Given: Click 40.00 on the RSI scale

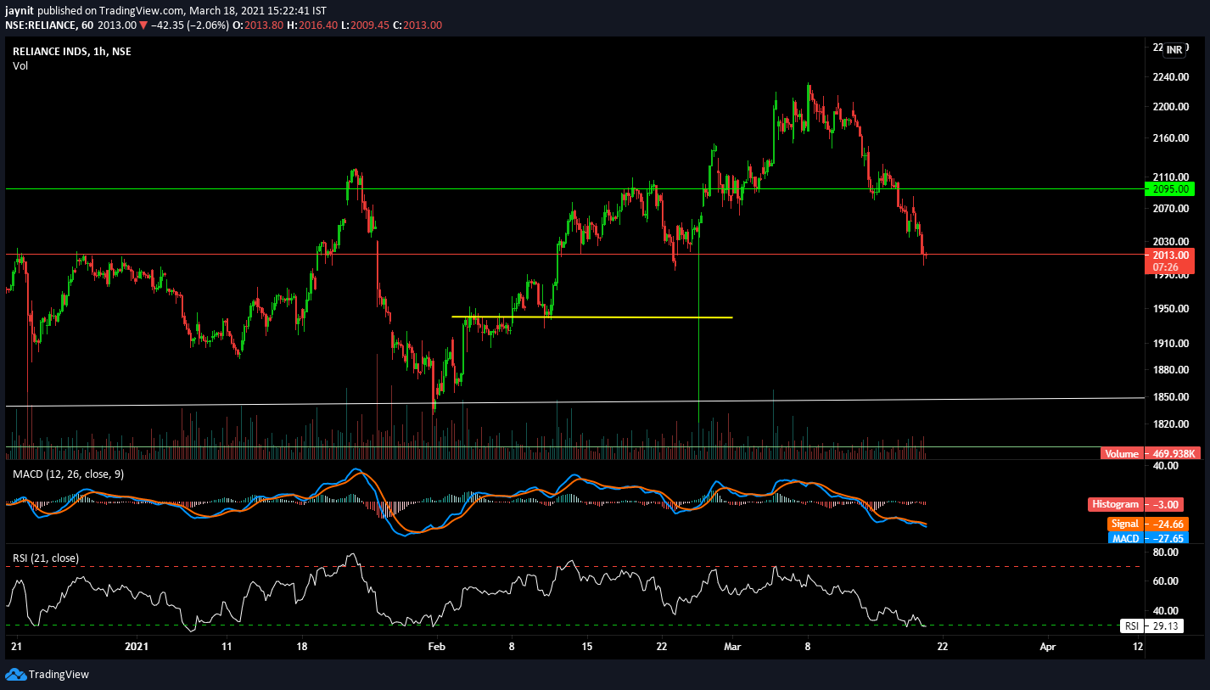Looking at the screenshot, I should [1164, 610].
